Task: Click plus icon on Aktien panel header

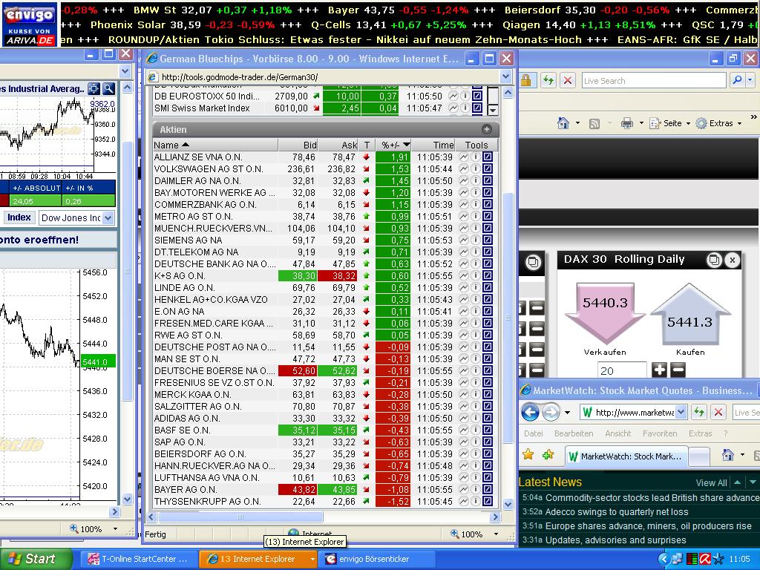Action: pyautogui.click(x=487, y=129)
